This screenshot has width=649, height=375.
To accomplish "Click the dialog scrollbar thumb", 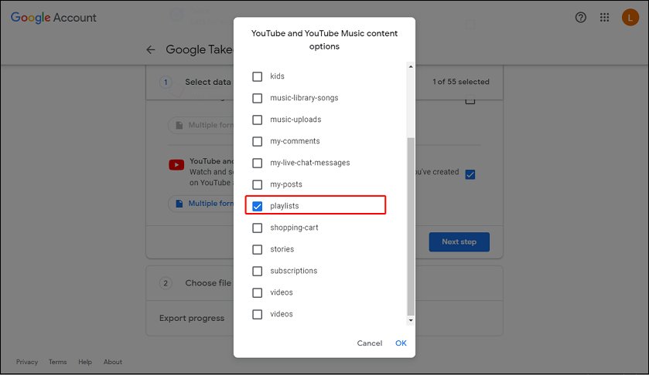I will pos(411,227).
